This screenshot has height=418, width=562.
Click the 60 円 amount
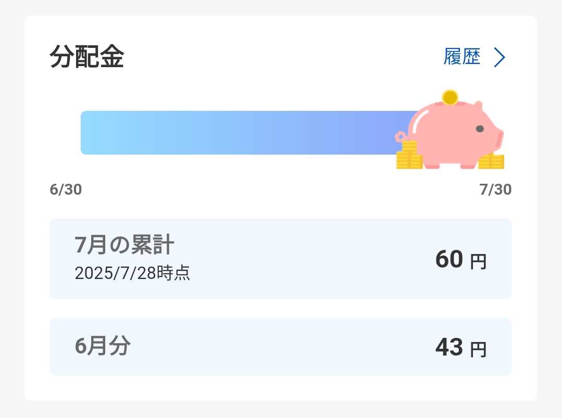tap(461, 259)
